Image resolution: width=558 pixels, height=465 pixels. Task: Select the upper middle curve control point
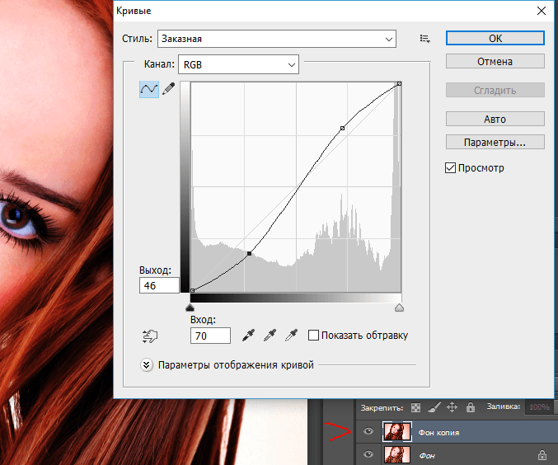coord(342,128)
